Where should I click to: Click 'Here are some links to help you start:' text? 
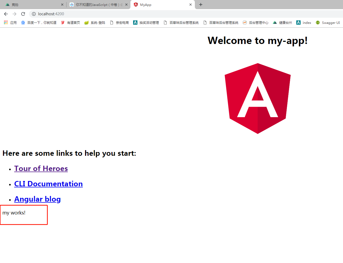[x=69, y=153]
